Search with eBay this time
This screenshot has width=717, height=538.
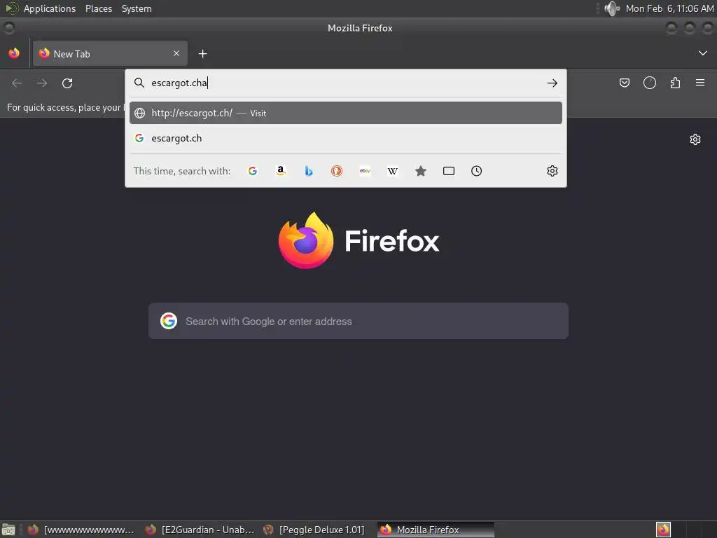365,171
